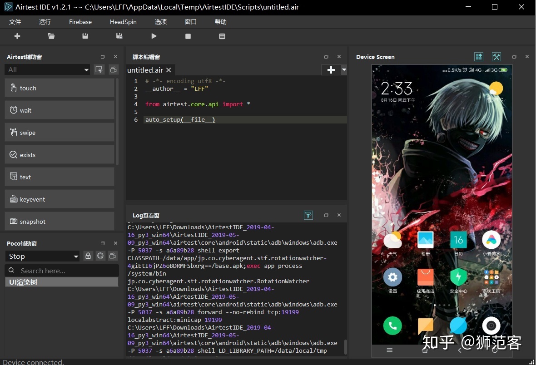
Task: Open the 运行 menu
Action: coord(45,22)
